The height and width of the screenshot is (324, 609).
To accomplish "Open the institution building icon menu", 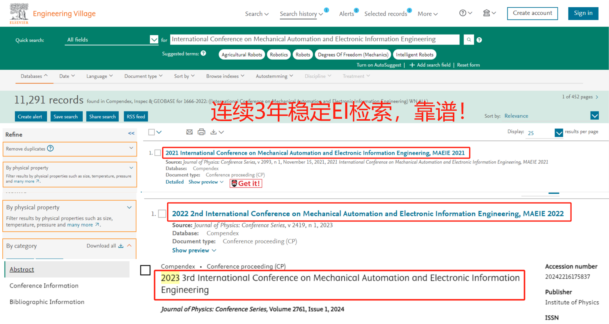I will coord(487,13).
